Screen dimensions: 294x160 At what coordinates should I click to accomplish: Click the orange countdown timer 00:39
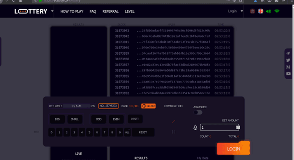tap(149, 106)
